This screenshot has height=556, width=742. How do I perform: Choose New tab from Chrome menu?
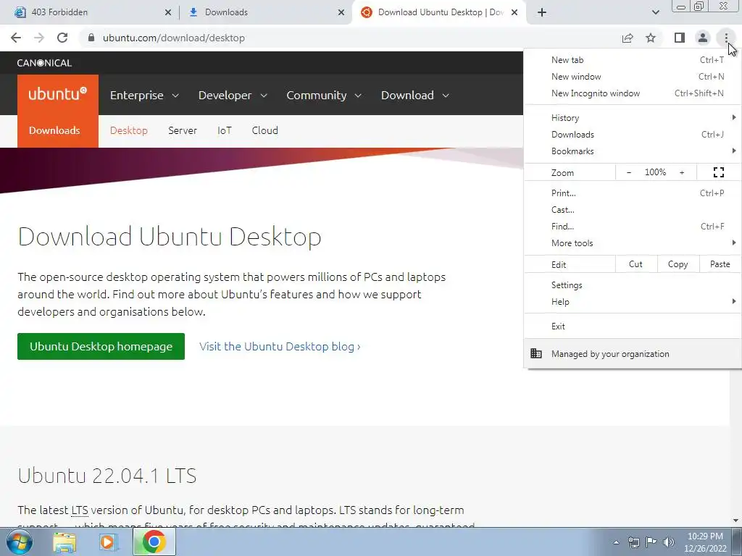pyautogui.click(x=632, y=60)
